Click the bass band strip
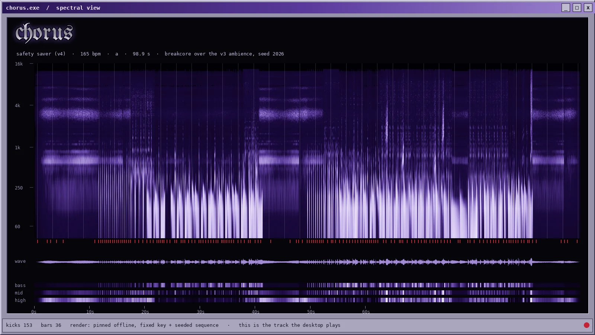The height and width of the screenshot is (335, 595). (x=308, y=285)
